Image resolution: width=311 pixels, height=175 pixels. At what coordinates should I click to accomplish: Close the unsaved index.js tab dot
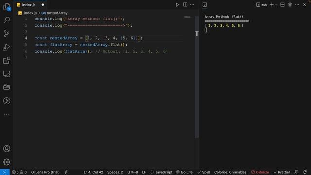(x=43, y=5)
